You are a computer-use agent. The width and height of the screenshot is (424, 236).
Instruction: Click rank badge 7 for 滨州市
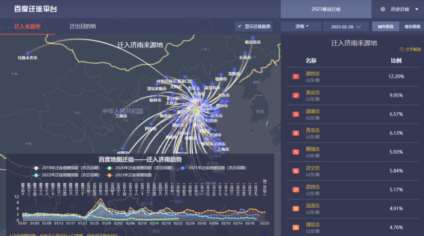point(296,190)
